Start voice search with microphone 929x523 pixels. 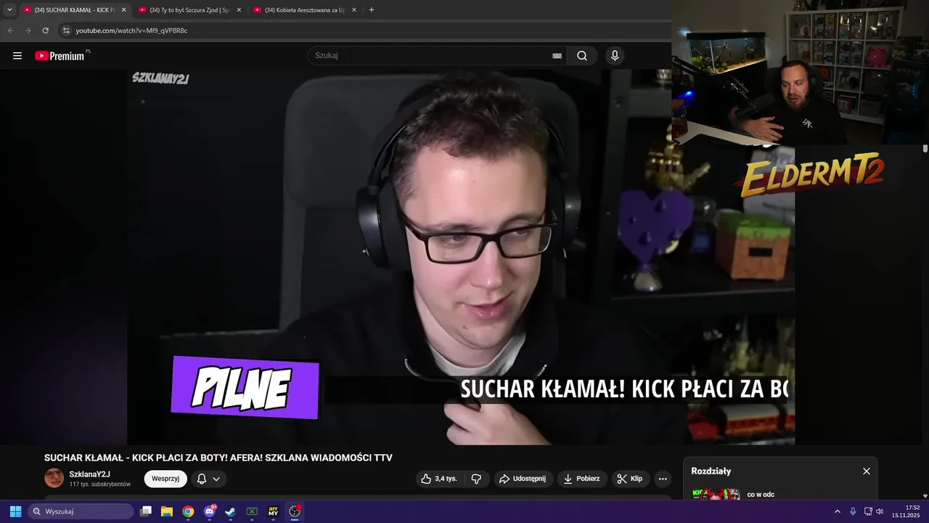tap(615, 56)
